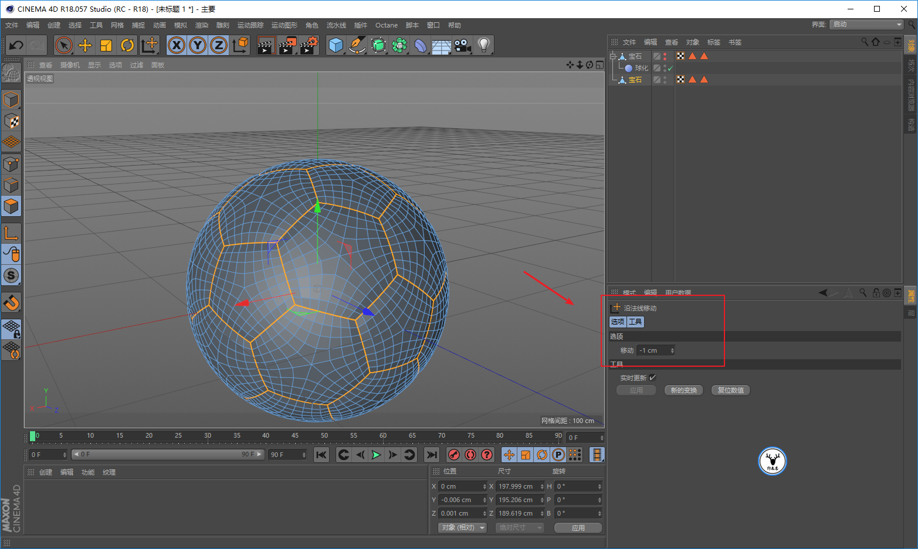Image resolution: width=918 pixels, height=549 pixels.
Task: Open the 界面 layout dropdown
Action: [867, 24]
